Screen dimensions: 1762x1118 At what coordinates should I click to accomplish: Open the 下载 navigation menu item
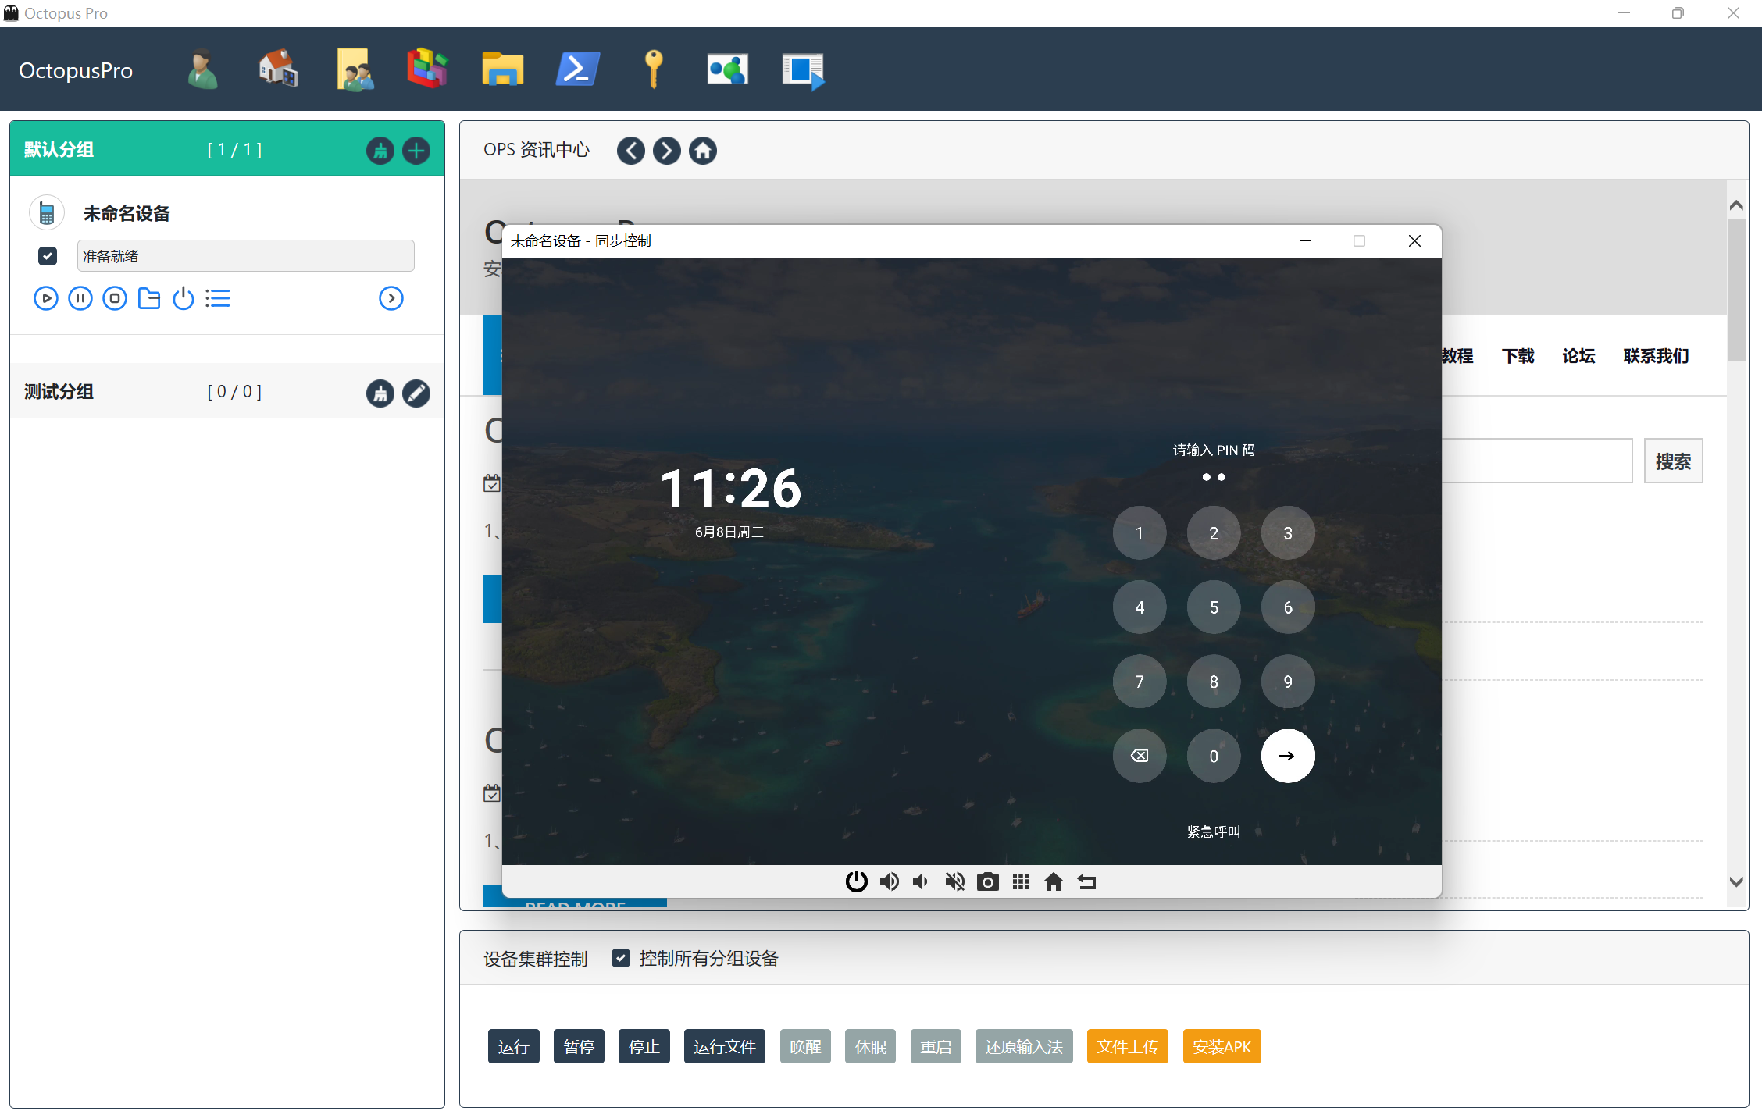coord(1518,356)
